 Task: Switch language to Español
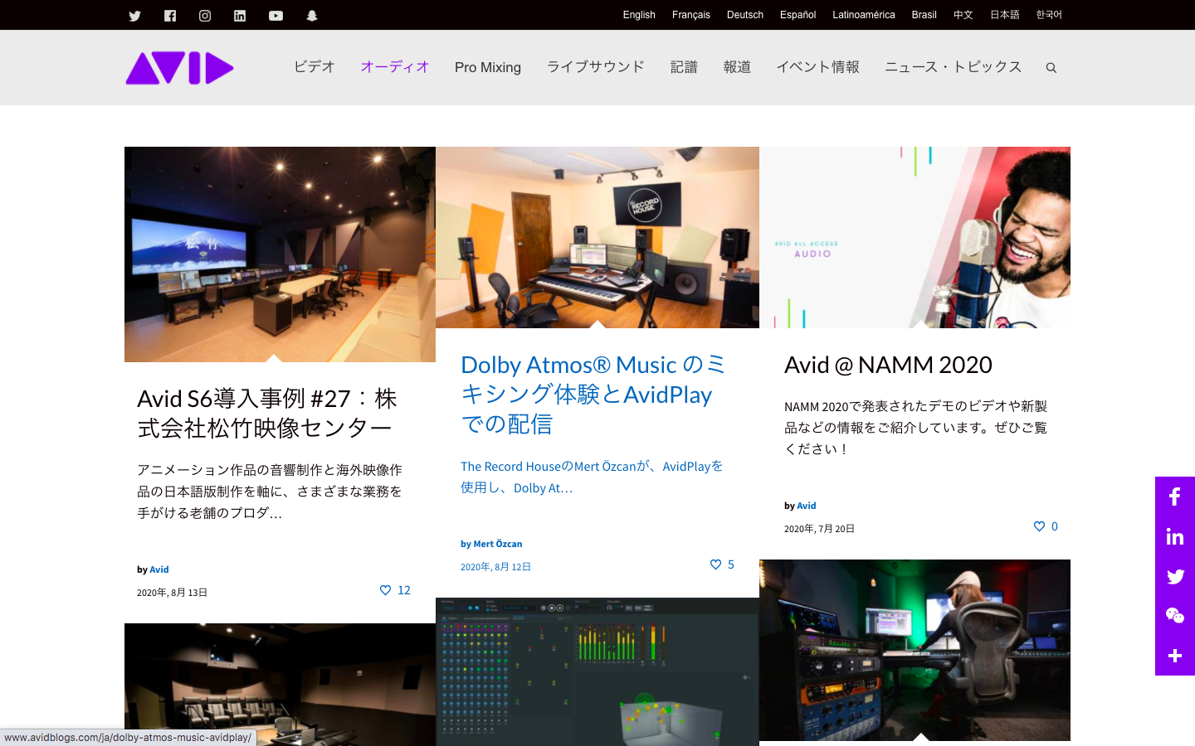(x=797, y=15)
